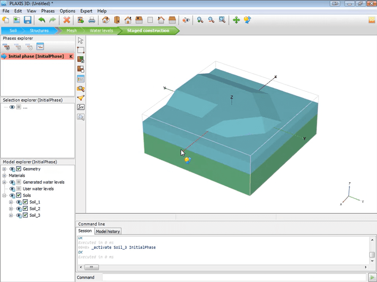Click the integral dV calculate icon
The height and width of the screenshot is (282, 377).
(x=81, y=107)
